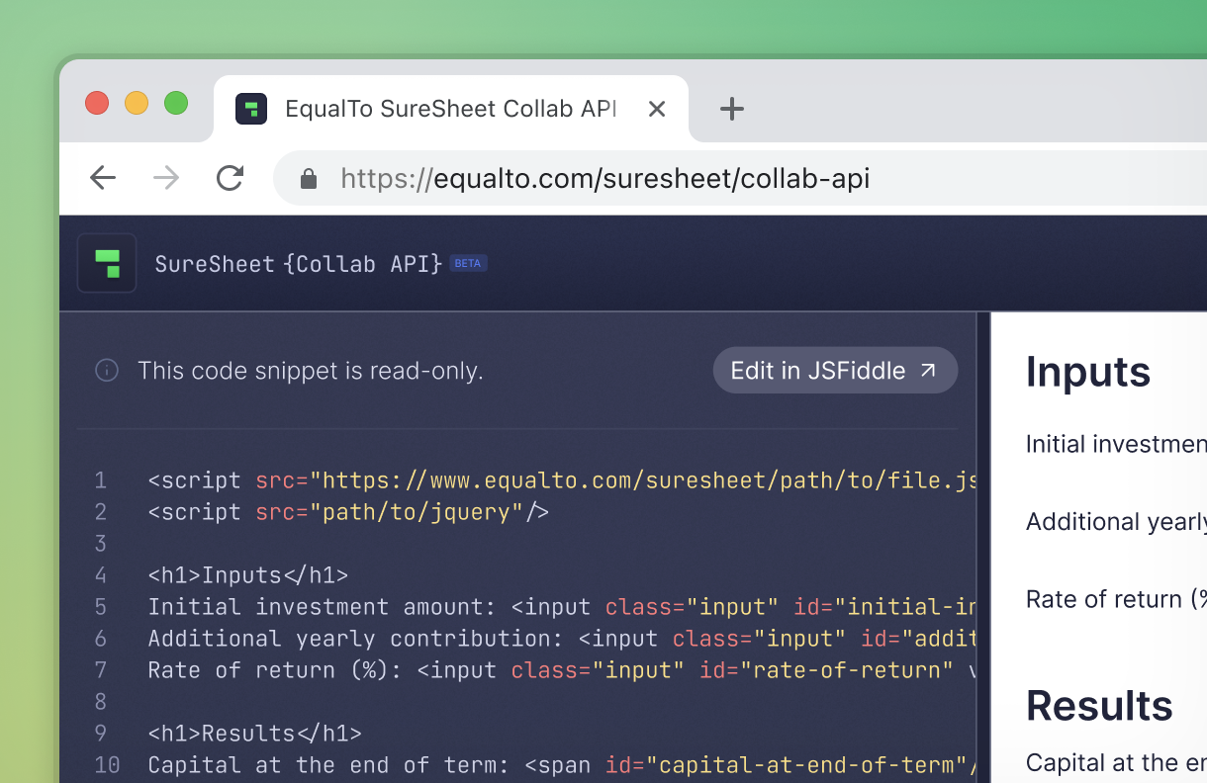Click code line number 10

tap(107, 765)
